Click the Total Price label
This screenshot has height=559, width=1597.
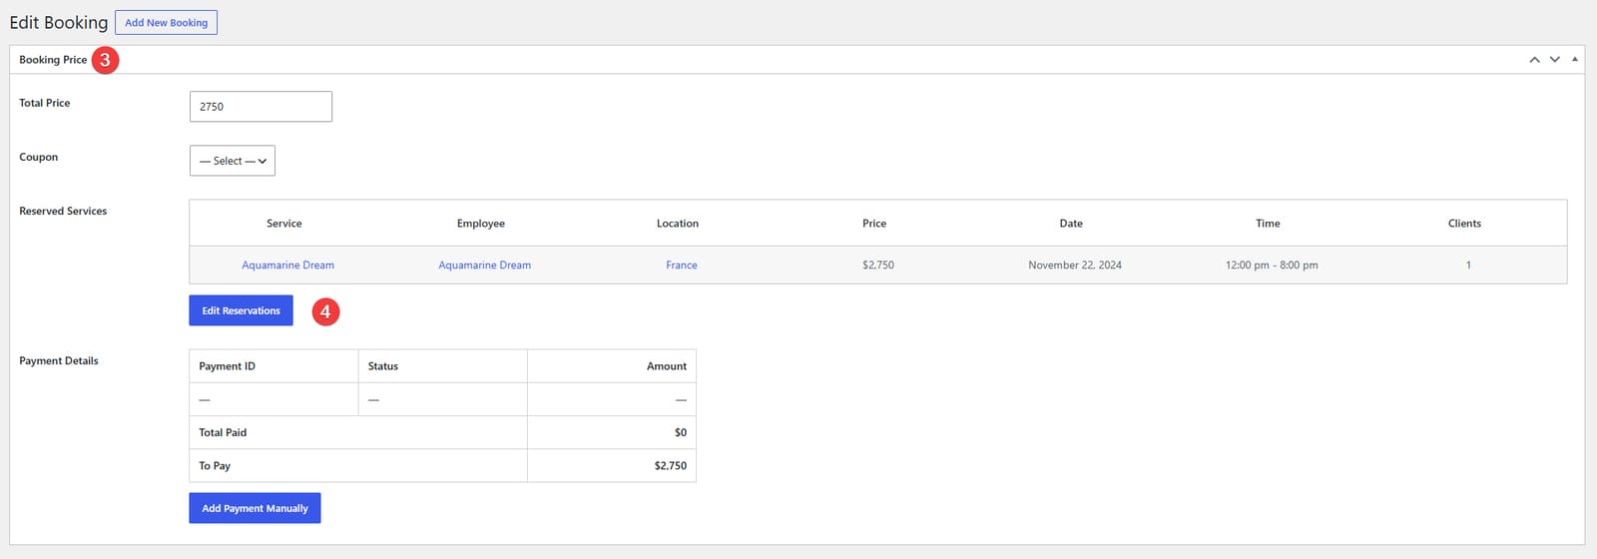click(x=45, y=103)
